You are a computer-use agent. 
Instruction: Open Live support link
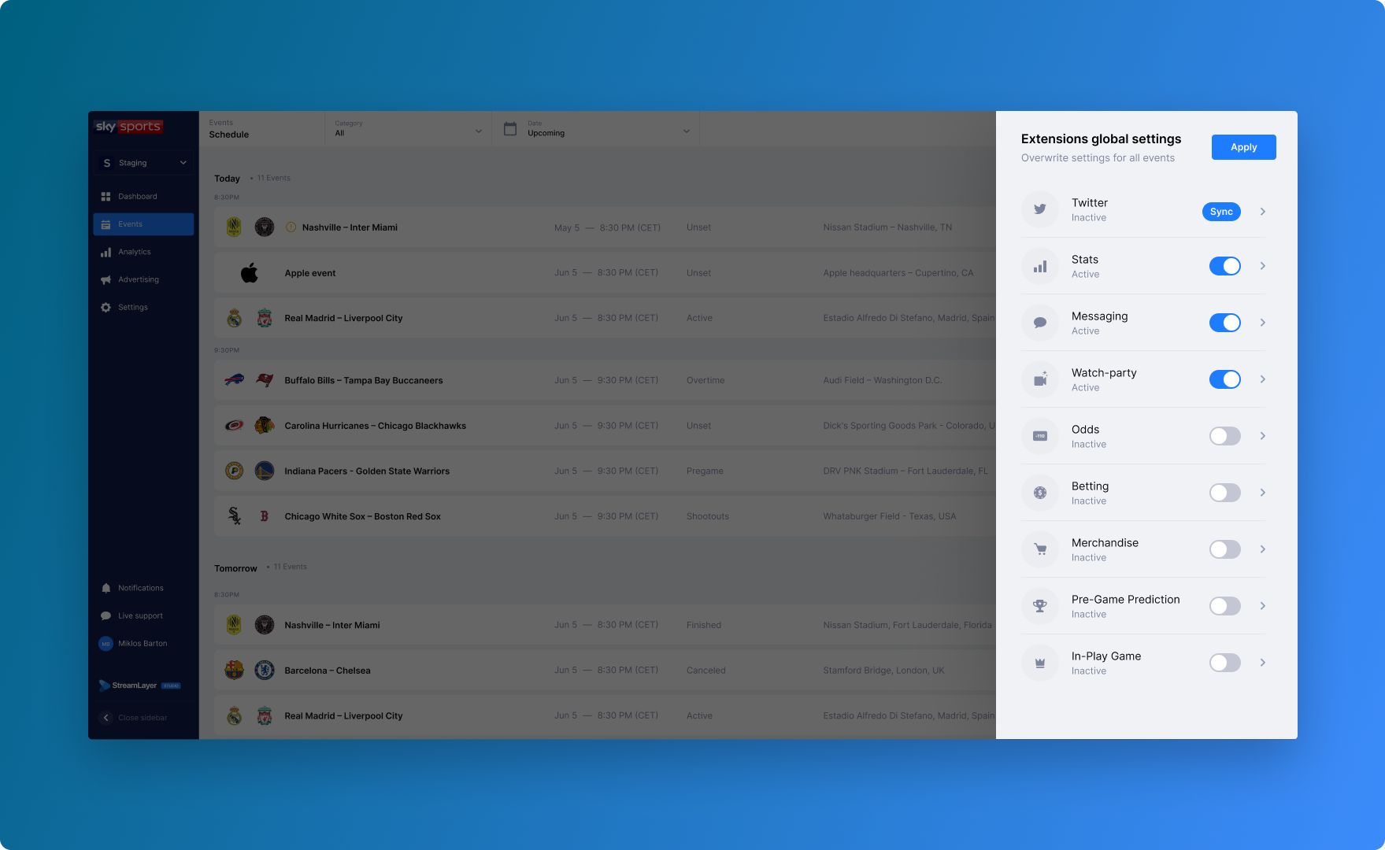(x=143, y=615)
